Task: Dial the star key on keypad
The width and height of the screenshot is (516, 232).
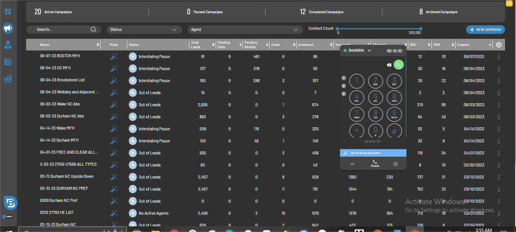Action: click(x=357, y=131)
